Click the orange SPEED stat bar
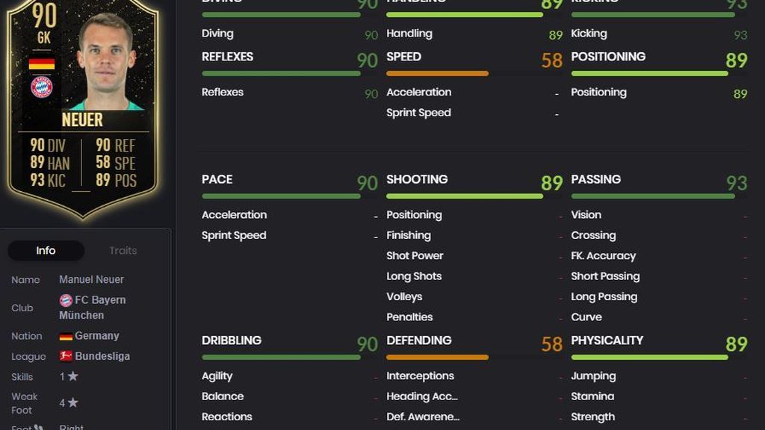765x430 pixels. click(x=437, y=74)
